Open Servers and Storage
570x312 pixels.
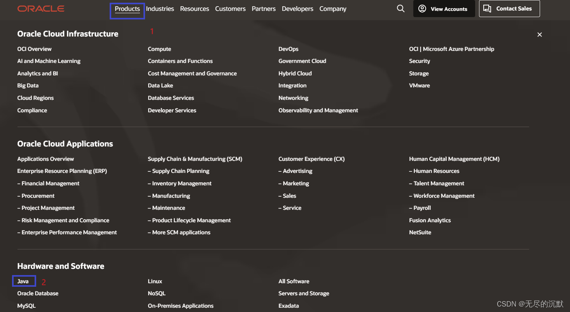(x=304, y=293)
